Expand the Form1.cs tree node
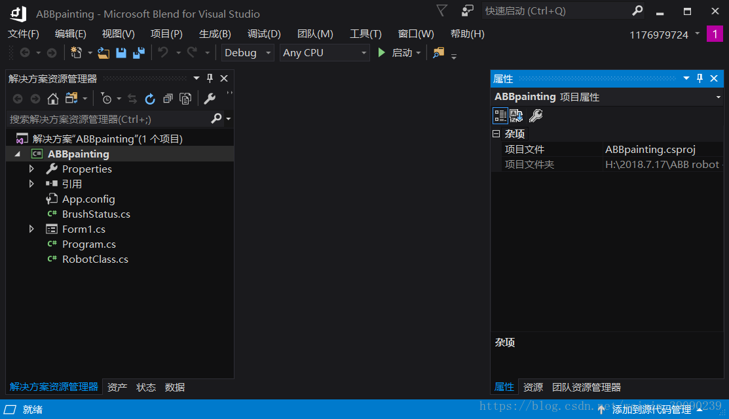The width and height of the screenshot is (729, 419). pyautogui.click(x=31, y=229)
